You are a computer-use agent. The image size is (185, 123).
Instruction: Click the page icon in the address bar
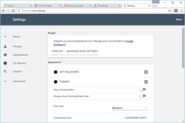click(x=19, y=11)
